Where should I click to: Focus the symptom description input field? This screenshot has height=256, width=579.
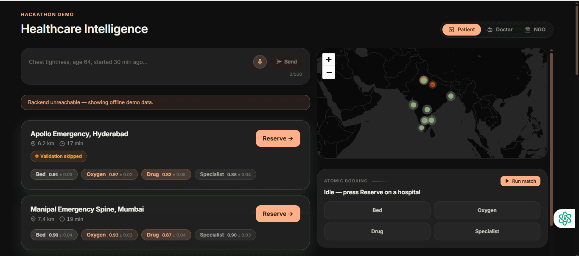click(x=138, y=62)
